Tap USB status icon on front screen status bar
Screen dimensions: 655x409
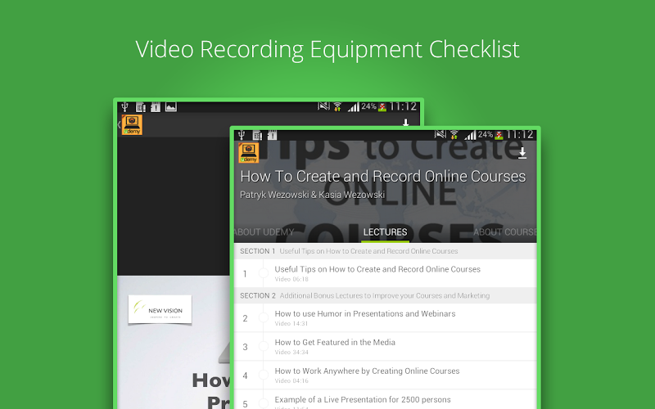[242, 135]
